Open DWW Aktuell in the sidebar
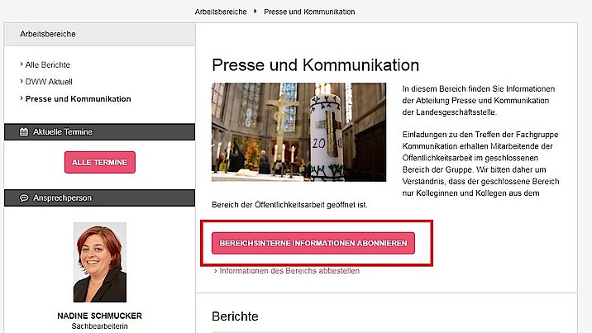This screenshot has height=333, width=592. 49,82
